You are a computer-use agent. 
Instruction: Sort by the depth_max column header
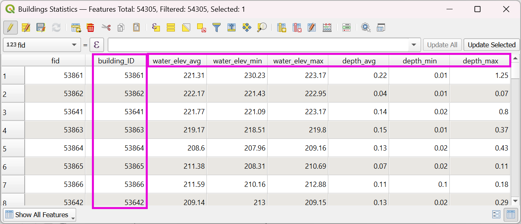[480, 61]
